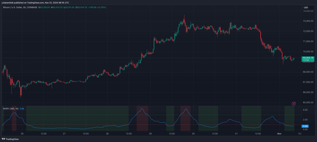Image resolution: width=317 pixels, height=142 pixels.
Task: Click the date label 26 on time axis
Action: [22, 134]
